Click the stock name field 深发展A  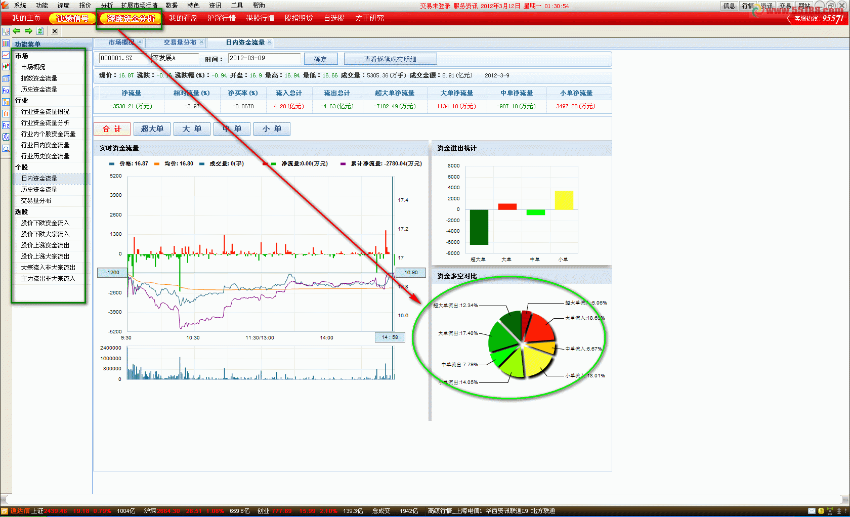[174, 59]
